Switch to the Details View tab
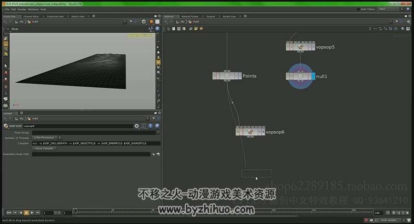The width and height of the screenshot is (414, 224). [x=78, y=17]
